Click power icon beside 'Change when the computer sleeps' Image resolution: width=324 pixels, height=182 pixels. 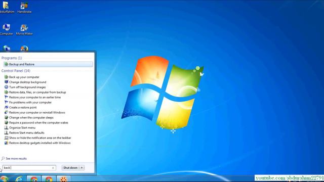point(6,117)
